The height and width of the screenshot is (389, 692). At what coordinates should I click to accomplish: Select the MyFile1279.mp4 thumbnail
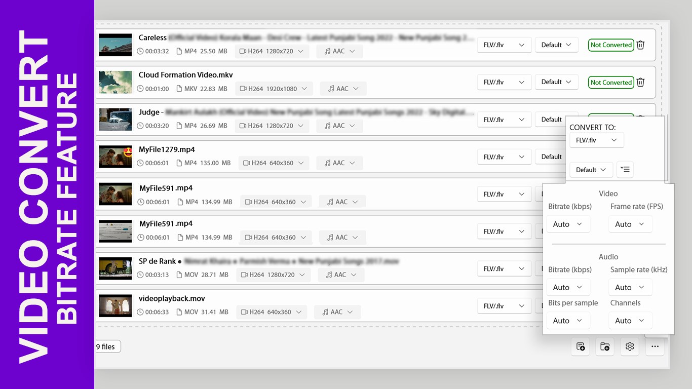tap(115, 157)
